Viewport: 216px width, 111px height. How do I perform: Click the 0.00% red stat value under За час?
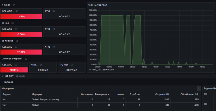pos(21,34)
